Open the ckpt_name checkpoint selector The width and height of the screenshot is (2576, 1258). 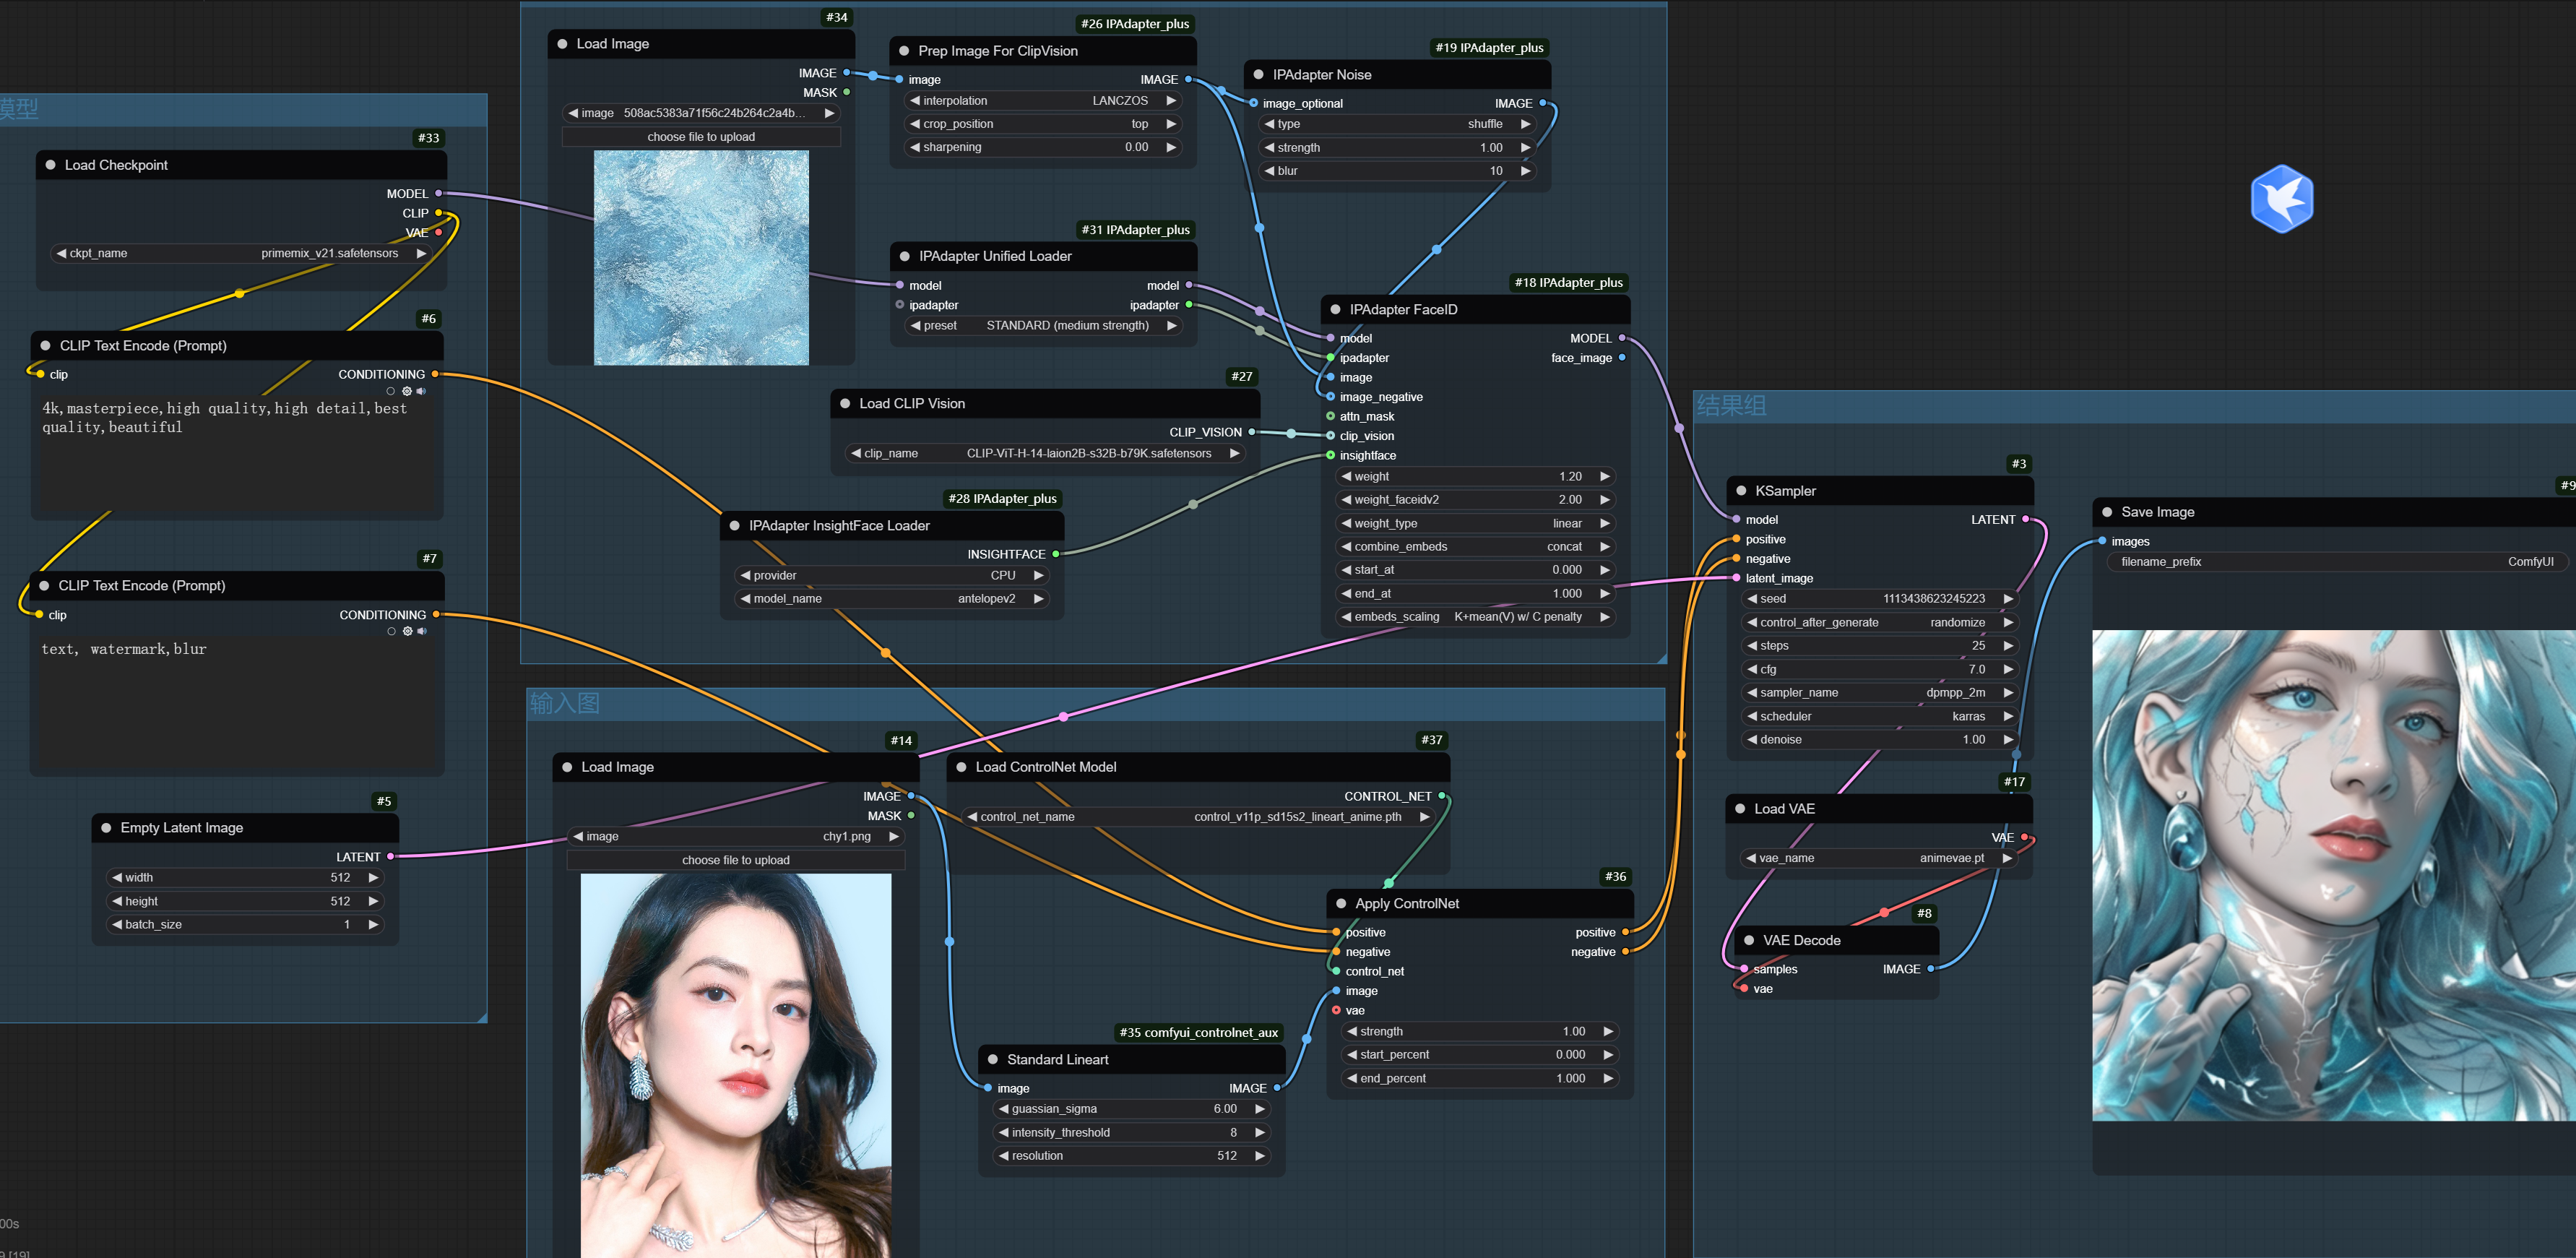point(241,254)
